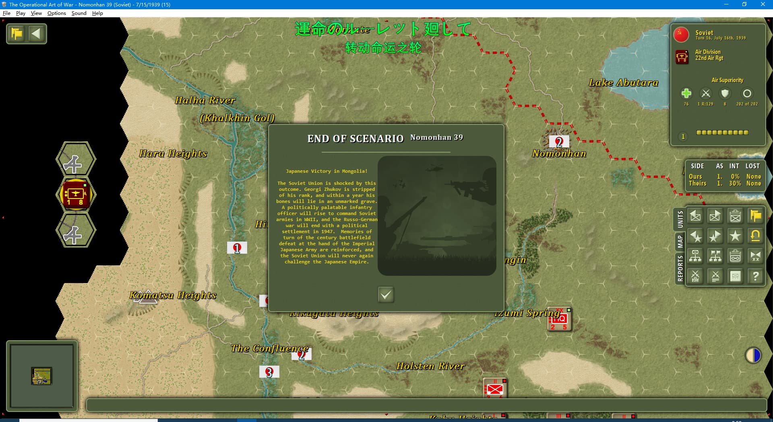773x422 pixels.
Task: Toggle the white circle indicator showing 202 of 202
Action: (747, 94)
